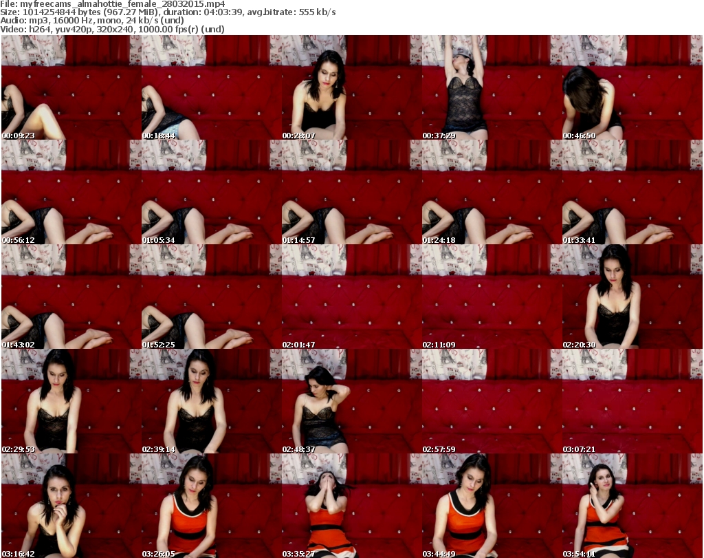Open the frame at timestamp 00:18:44
The width and height of the screenshot is (704, 558).
pos(212,87)
